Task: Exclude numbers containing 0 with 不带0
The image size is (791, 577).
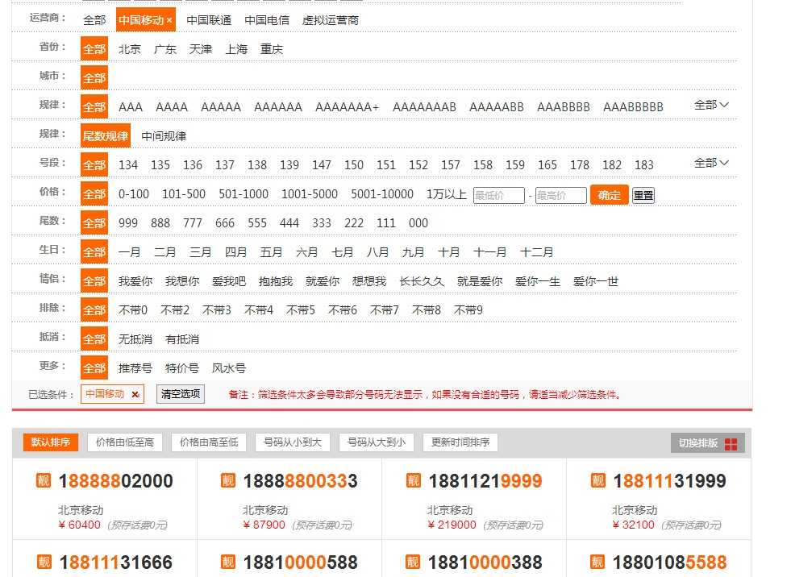Action: point(133,310)
